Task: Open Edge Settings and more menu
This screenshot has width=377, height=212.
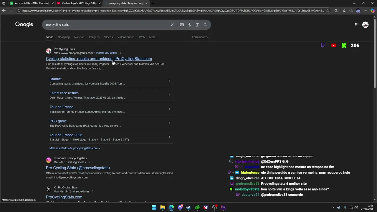Action: (x=365, y=11)
